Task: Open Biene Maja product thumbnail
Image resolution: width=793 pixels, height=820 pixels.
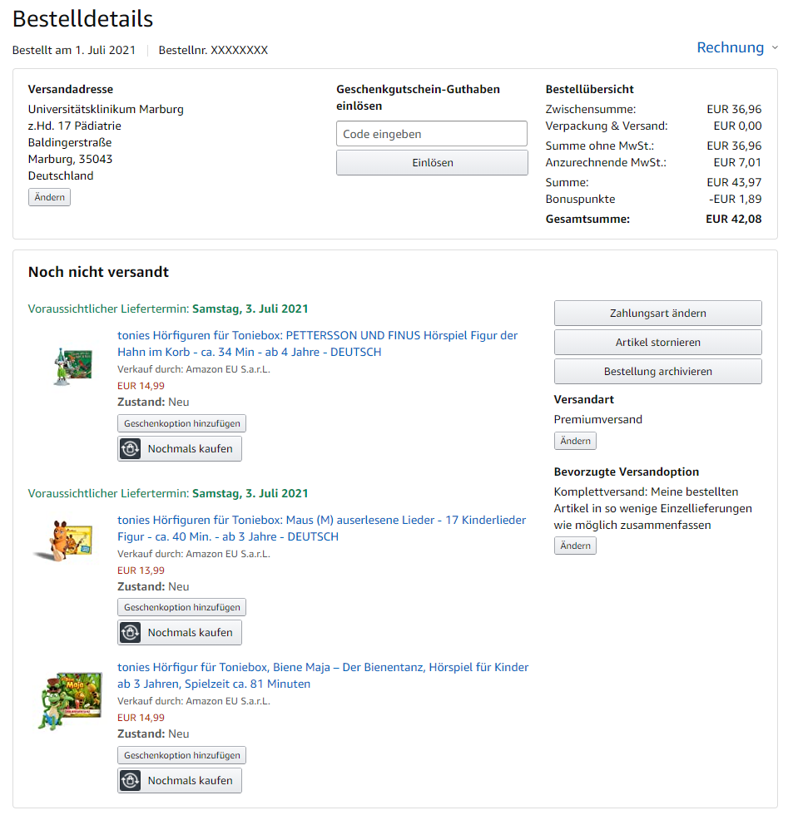Action: pyautogui.click(x=70, y=700)
